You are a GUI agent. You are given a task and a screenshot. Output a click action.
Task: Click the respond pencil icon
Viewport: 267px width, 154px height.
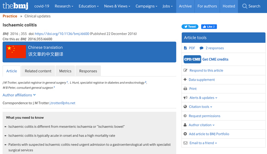coord(185,70)
